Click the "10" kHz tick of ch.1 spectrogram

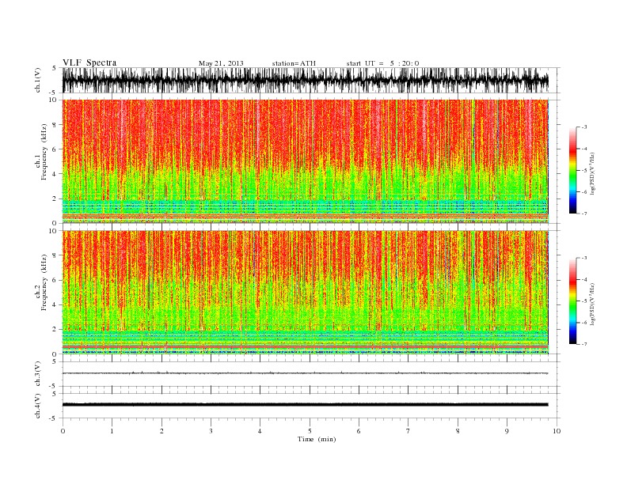53,100
